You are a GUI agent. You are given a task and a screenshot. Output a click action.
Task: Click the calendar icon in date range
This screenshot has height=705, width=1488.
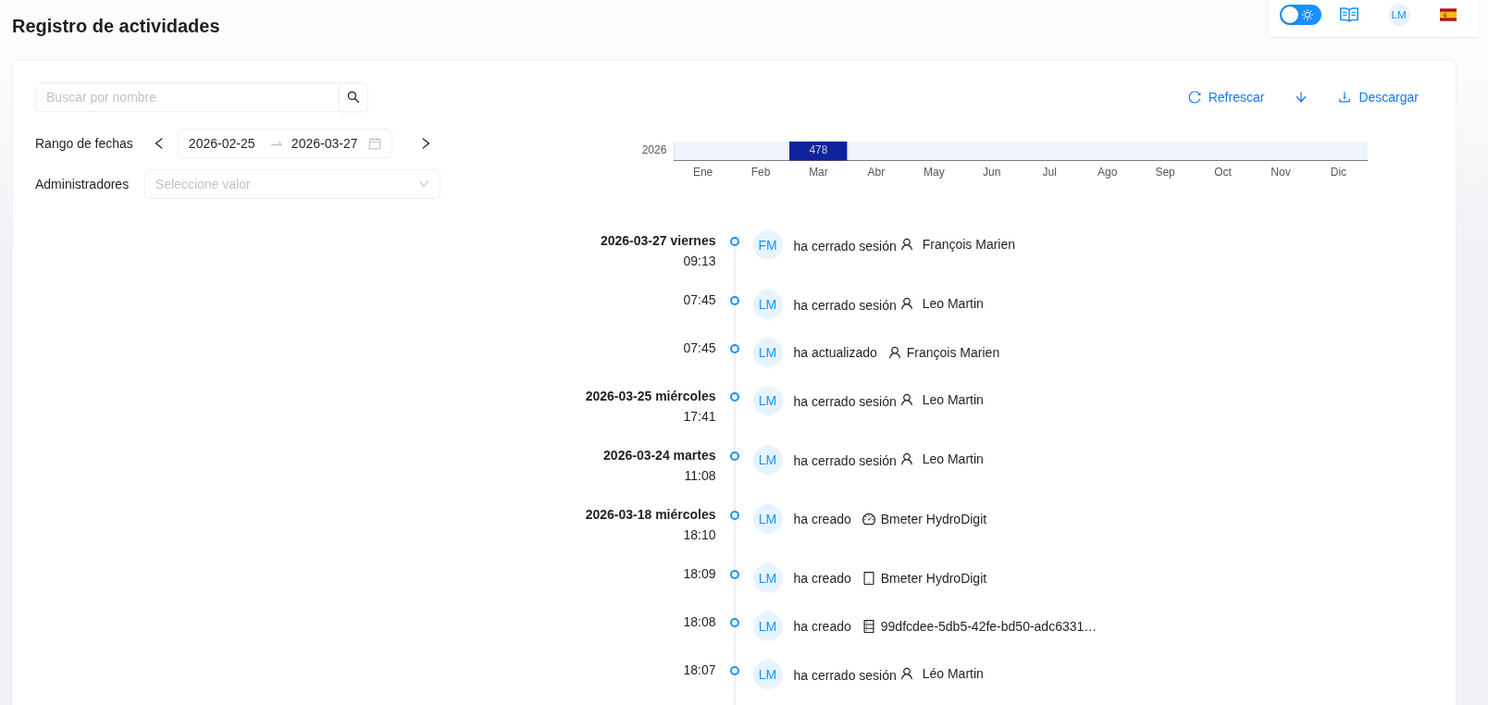tap(375, 143)
